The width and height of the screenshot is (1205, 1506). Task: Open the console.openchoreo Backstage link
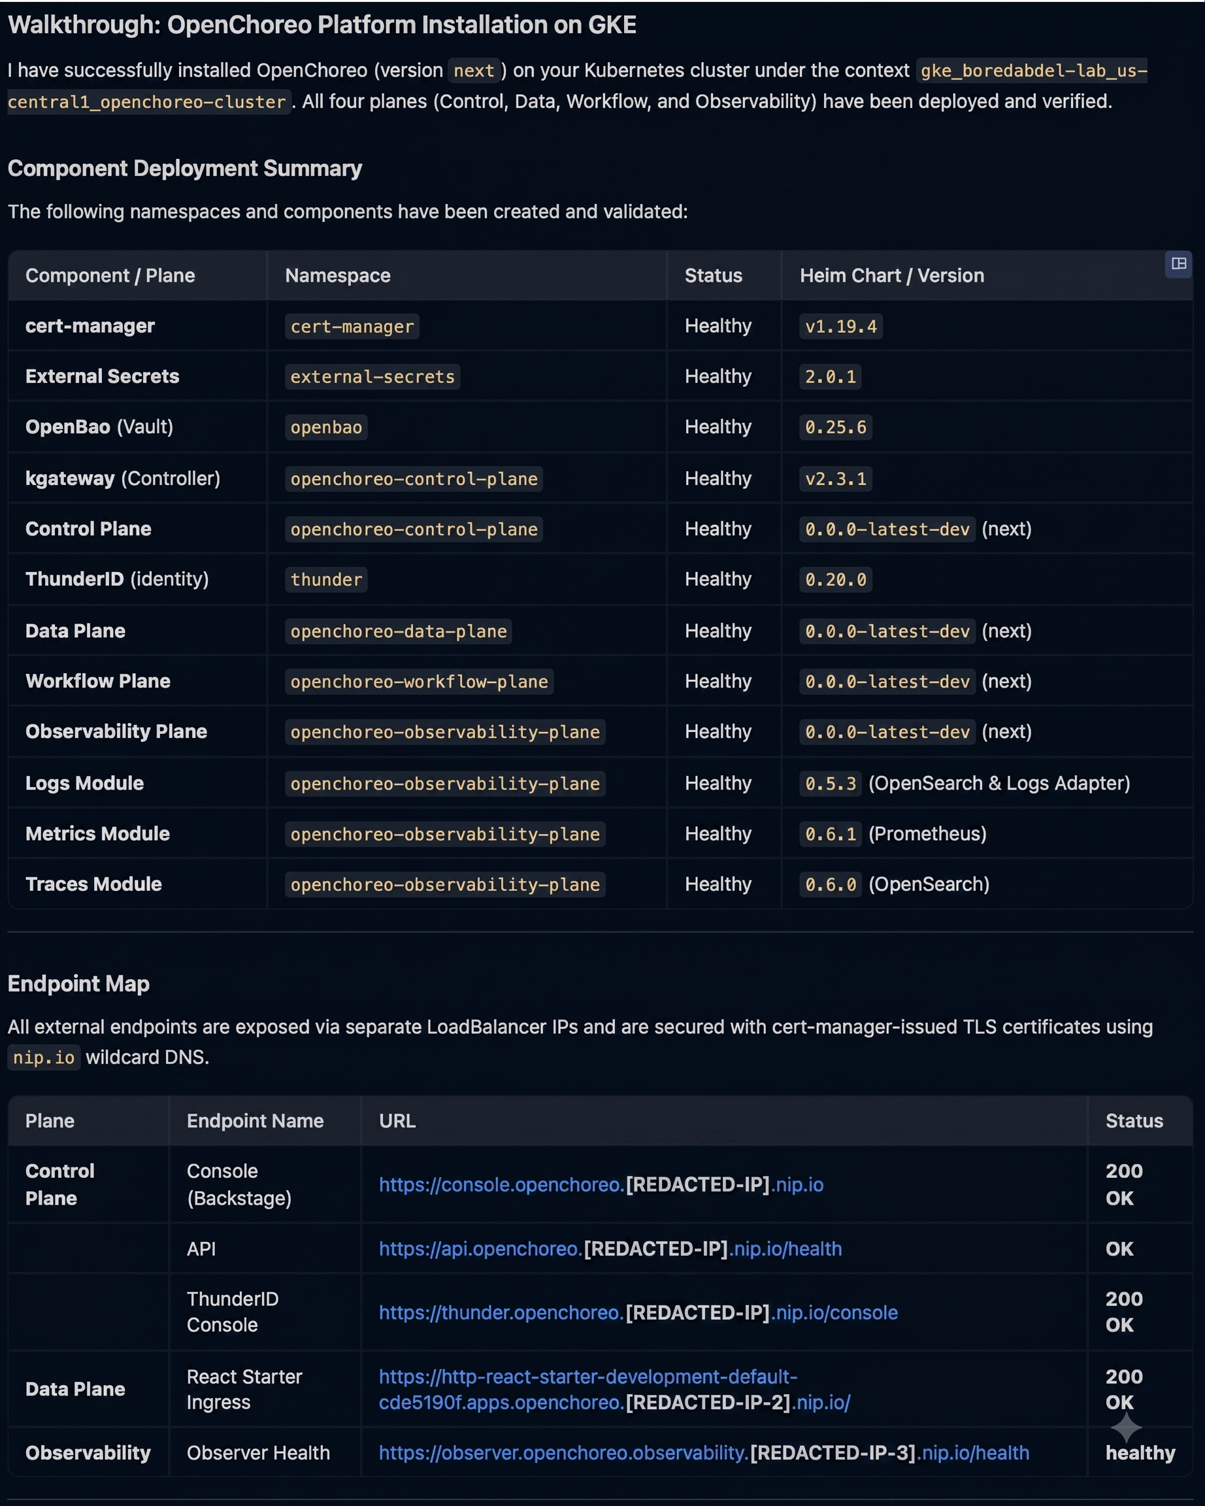601,1184
